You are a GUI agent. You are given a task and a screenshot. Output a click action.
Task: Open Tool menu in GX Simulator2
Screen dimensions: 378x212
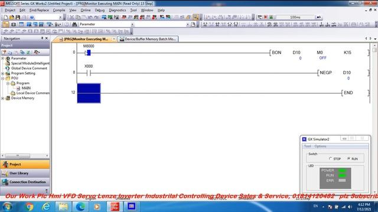(307, 146)
